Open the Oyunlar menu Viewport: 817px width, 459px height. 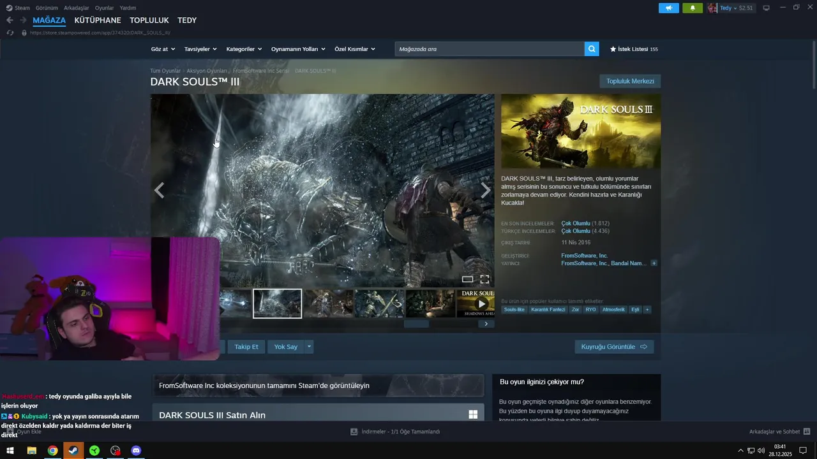[104, 8]
